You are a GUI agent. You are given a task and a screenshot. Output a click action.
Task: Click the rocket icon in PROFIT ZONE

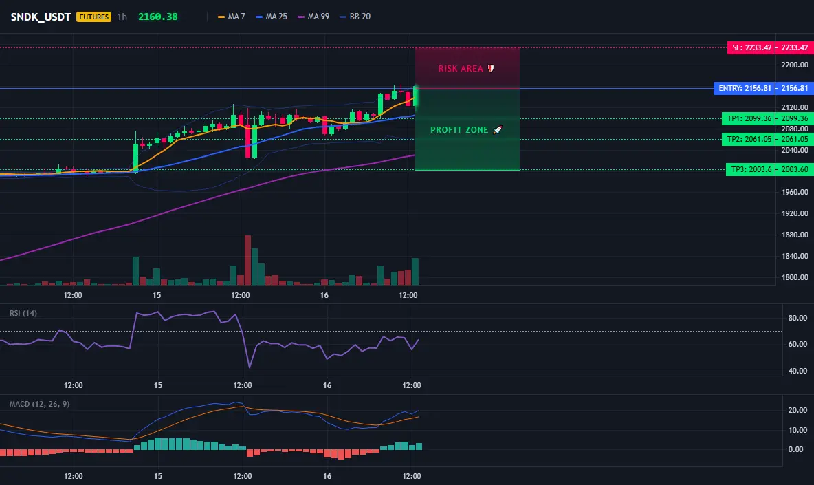[x=497, y=130]
